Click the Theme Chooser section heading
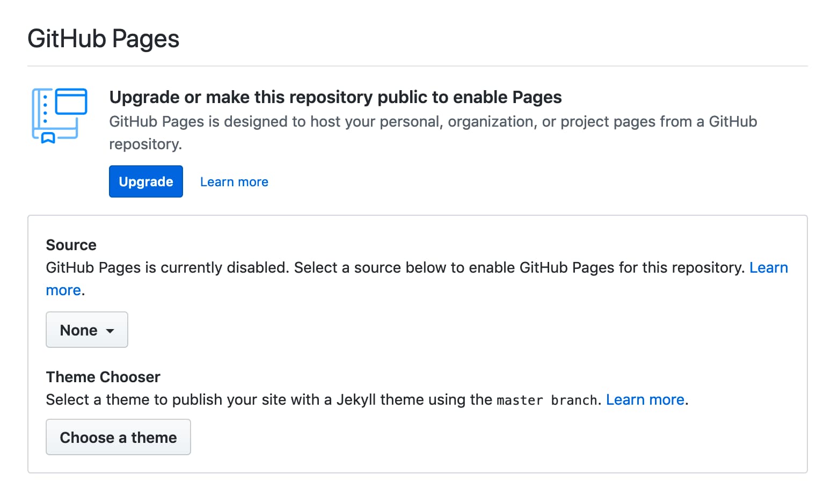831x496 pixels. tap(103, 377)
